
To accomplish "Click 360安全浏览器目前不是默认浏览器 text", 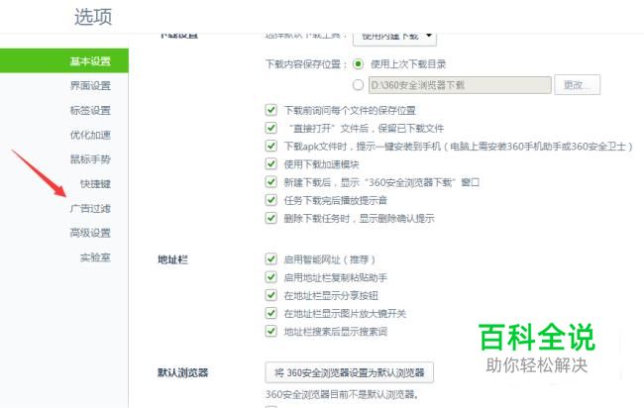I will coord(342,394).
